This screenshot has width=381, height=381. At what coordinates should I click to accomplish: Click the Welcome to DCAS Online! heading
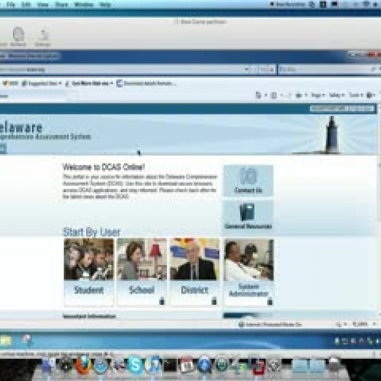[104, 167]
